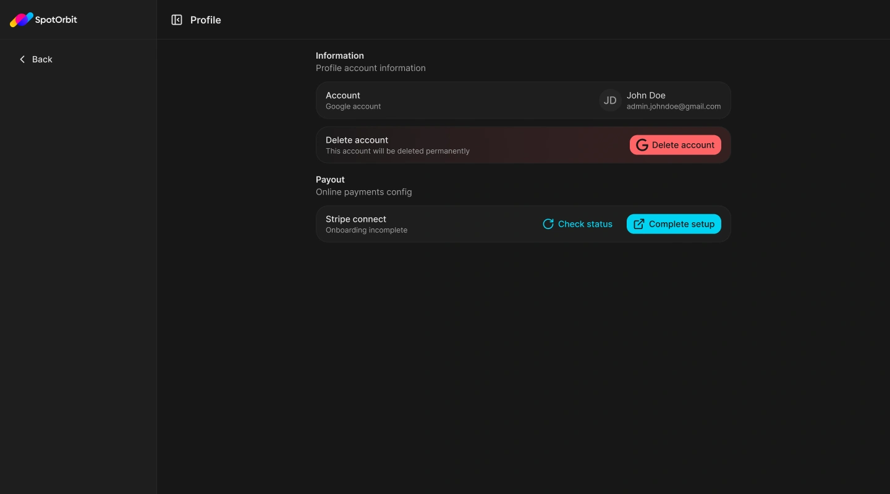Click the JD avatar circle
Viewport: 890px width, 494px height.
(x=610, y=101)
